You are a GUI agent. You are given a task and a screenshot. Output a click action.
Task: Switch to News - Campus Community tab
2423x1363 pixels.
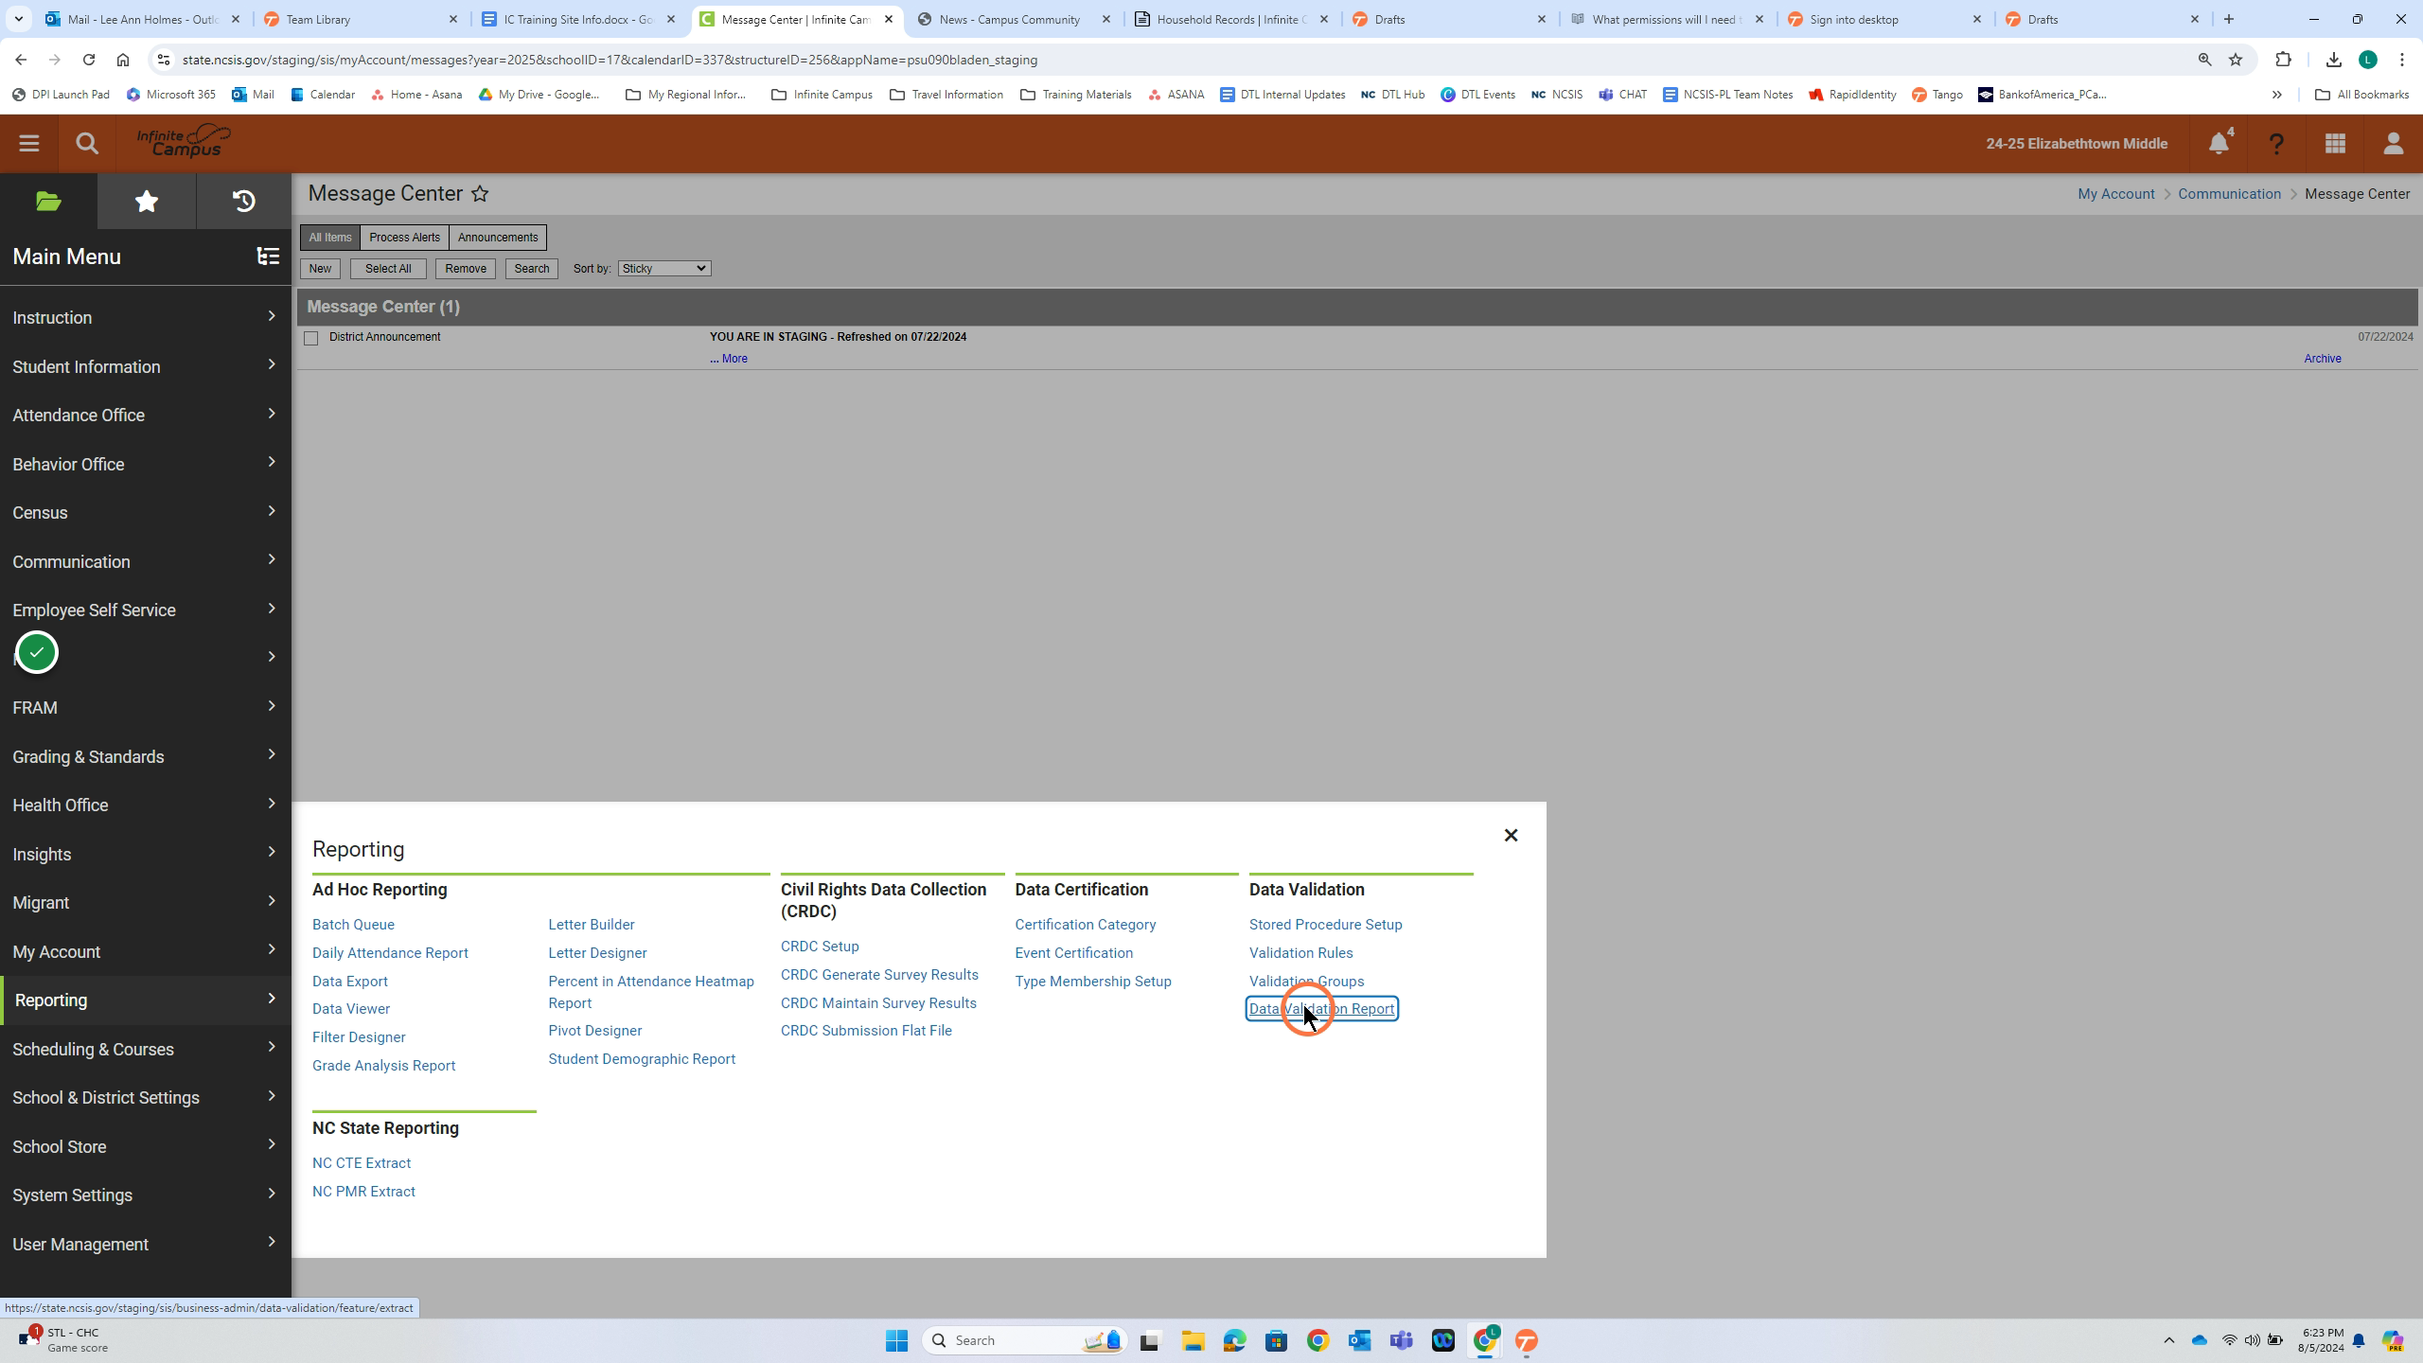click(x=1015, y=19)
